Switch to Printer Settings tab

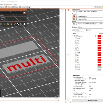click(25, 7)
